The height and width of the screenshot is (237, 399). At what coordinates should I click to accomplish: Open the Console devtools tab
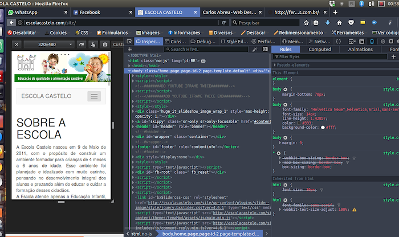(176, 42)
